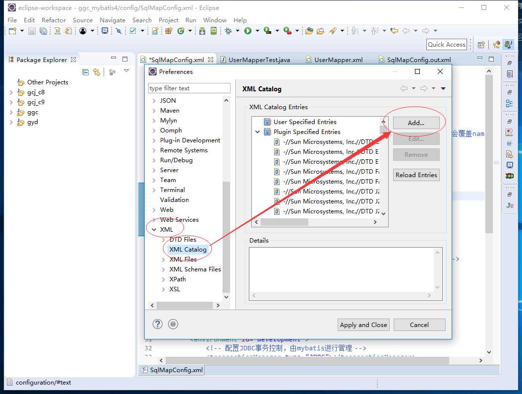Click the Debug bug icon in toolbar
522x394 pixels.
click(x=229, y=31)
